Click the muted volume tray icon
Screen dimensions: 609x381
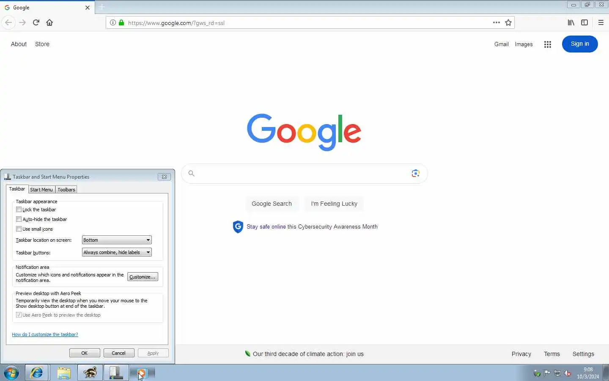pos(568,373)
